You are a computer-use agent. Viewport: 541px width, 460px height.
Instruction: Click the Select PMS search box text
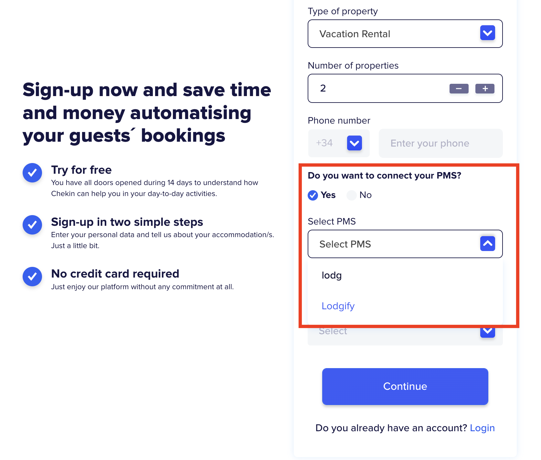point(345,244)
